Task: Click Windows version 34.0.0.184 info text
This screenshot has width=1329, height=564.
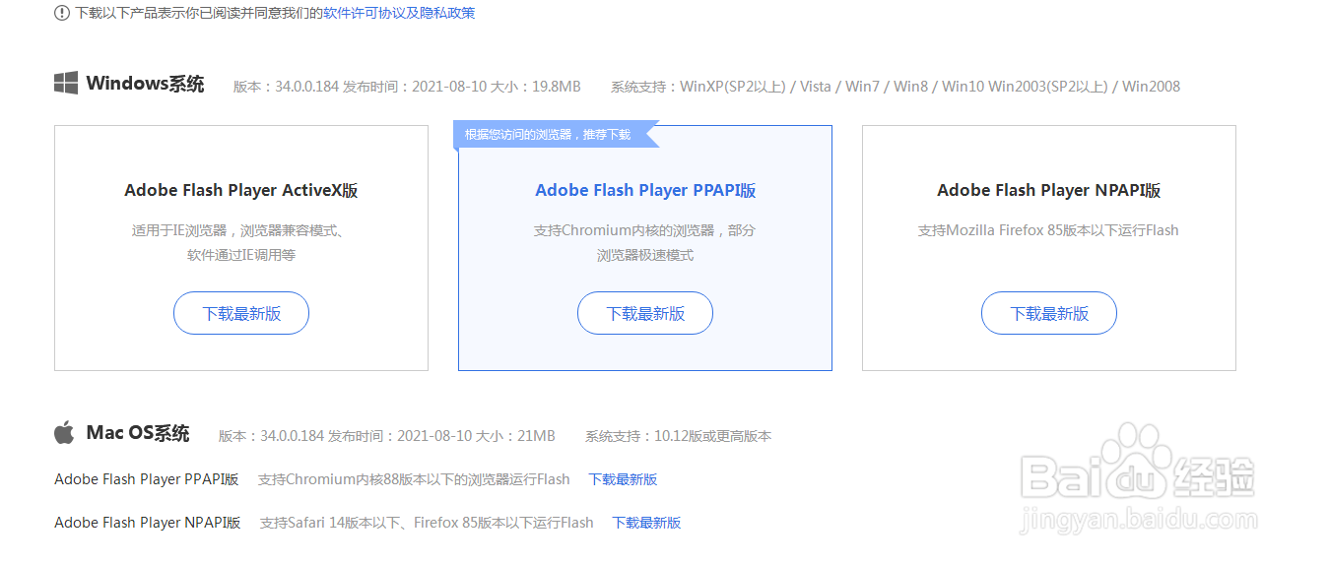Action: pos(407,87)
